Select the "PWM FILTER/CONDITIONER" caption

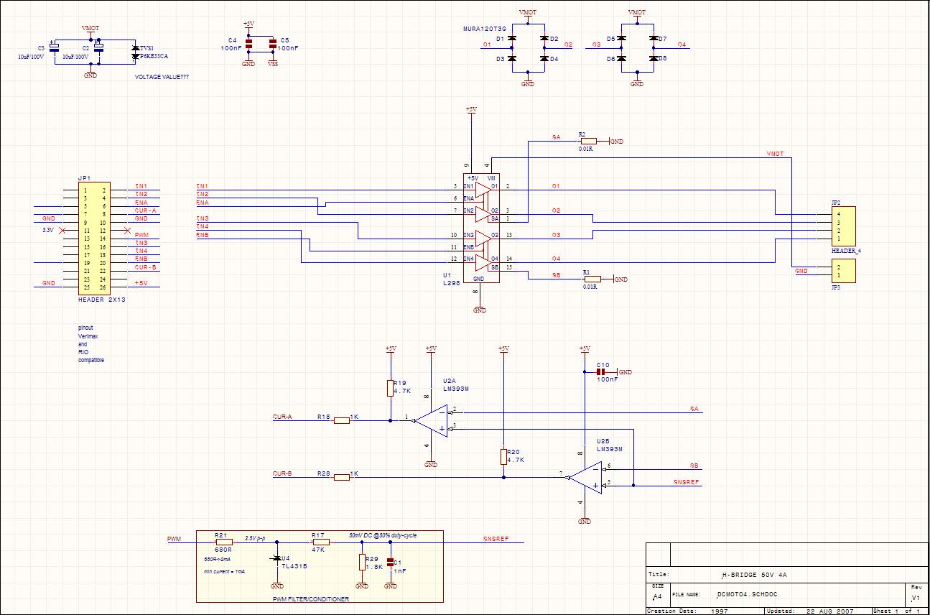point(311,598)
